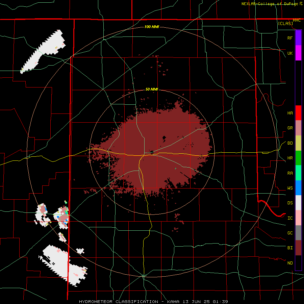Select the GC gray legend swatch
Screen dimensions: 304x304
point(298,233)
